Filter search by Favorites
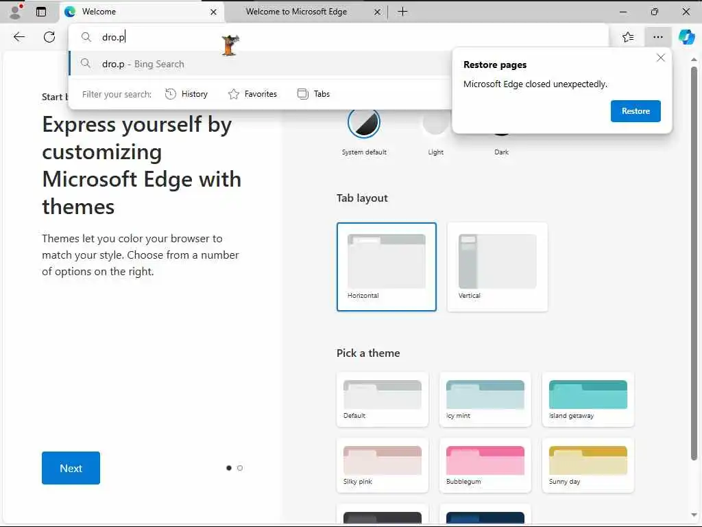The height and width of the screenshot is (527, 702). point(252,94)
